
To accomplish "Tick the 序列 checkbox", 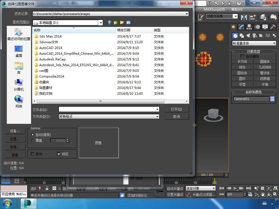I will click(x=33, y=154).
